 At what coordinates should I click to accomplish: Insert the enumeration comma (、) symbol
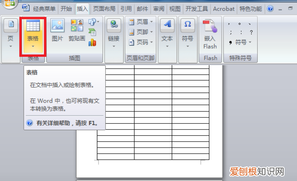pos(250,24)
